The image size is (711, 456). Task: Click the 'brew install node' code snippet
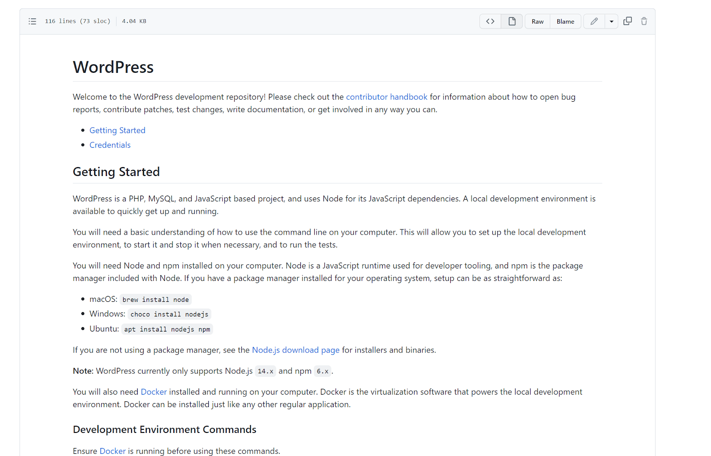156,300
